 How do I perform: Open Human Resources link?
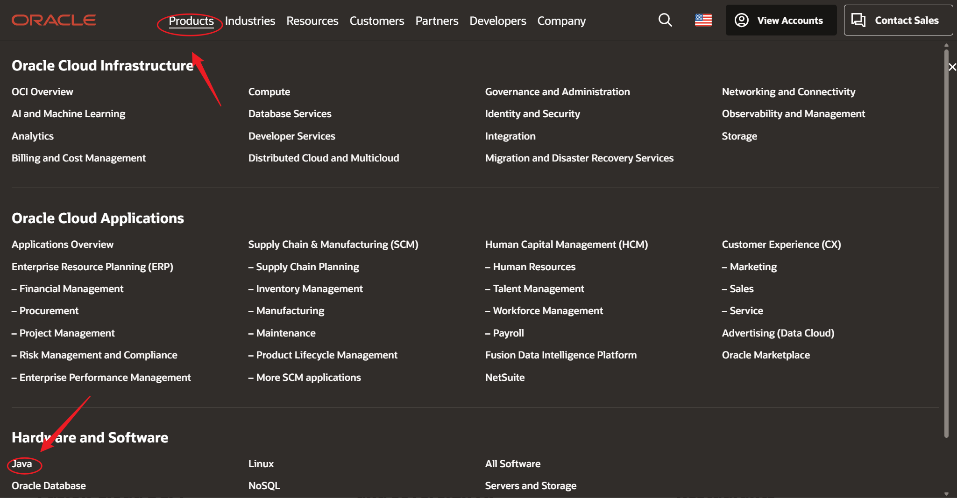point(530,267)
